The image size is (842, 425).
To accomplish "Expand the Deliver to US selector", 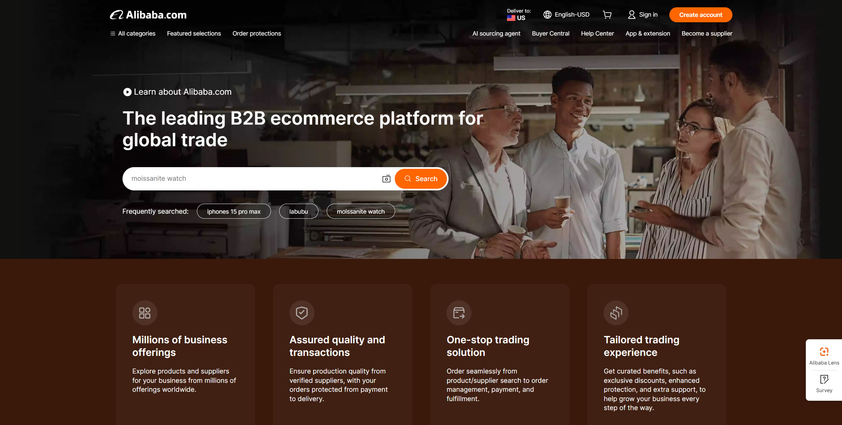I will pos(519,15).
